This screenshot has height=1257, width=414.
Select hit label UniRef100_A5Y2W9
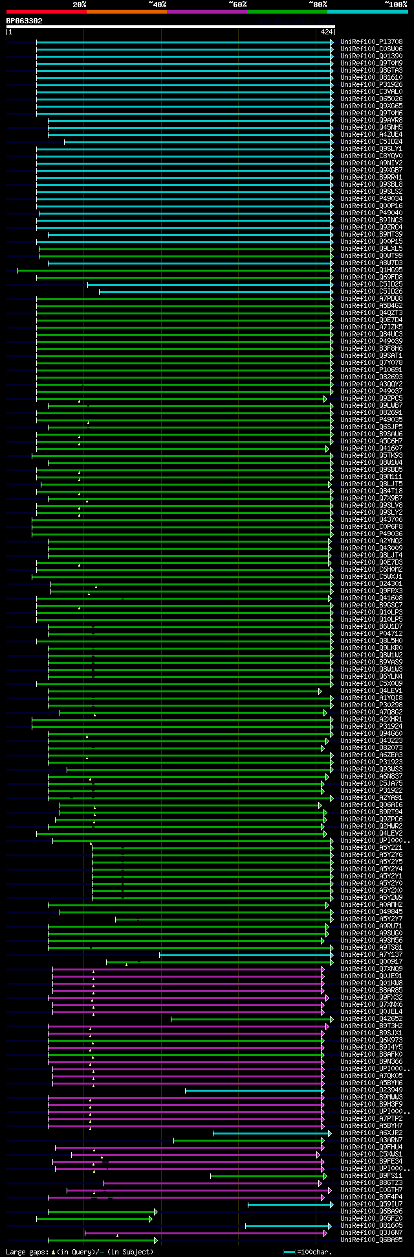coord(371,898)
